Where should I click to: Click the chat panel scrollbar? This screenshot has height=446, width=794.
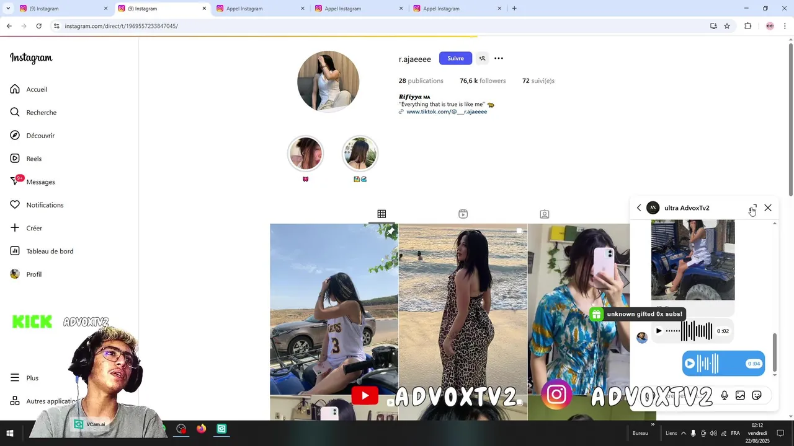click(x=774, y=352)
